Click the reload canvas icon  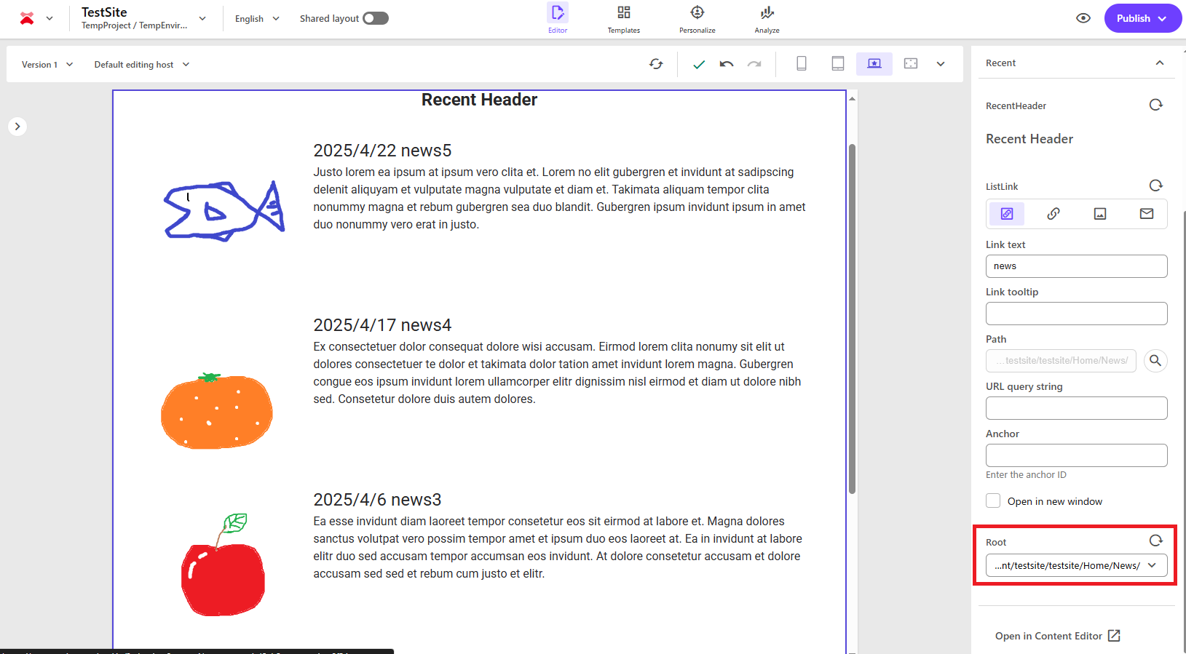click(x=656, y=64)
